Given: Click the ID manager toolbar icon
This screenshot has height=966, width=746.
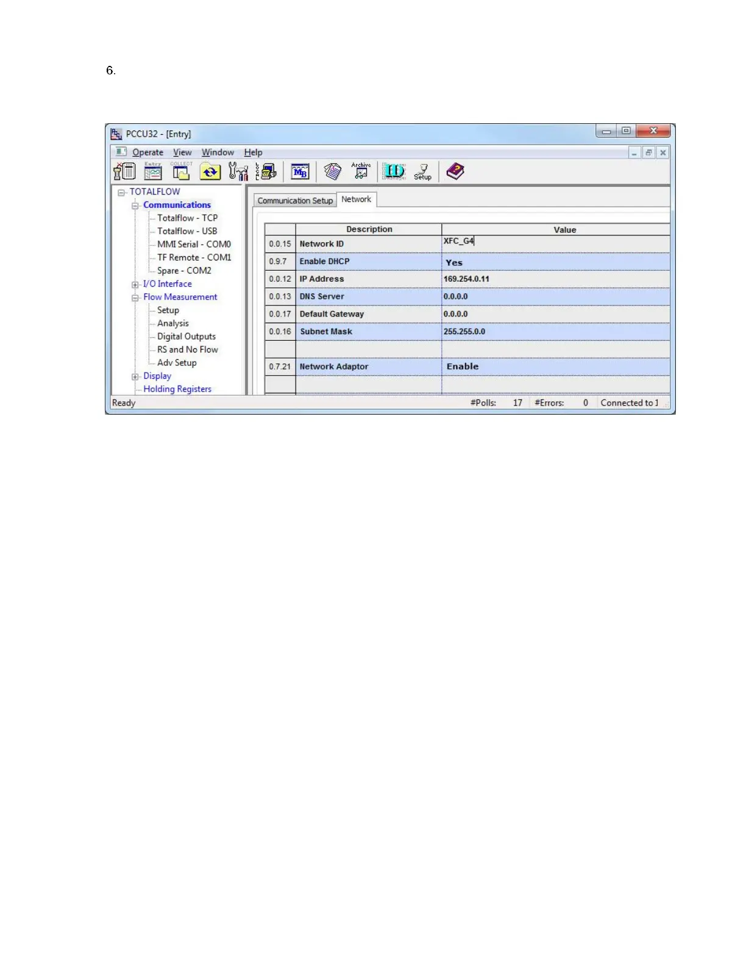Looking at the screenshot, I should (x=394, y=171).
